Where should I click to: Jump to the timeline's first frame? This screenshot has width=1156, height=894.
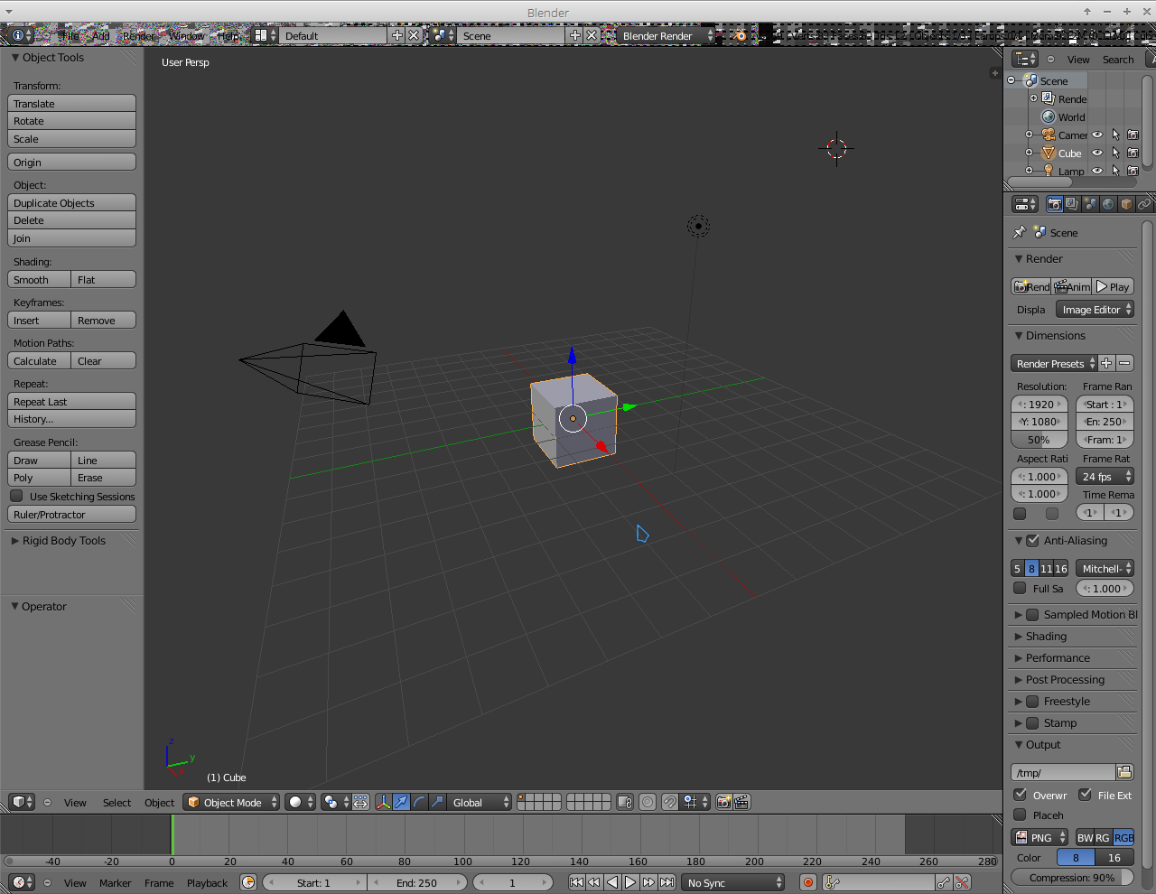(x=576, y=882)
